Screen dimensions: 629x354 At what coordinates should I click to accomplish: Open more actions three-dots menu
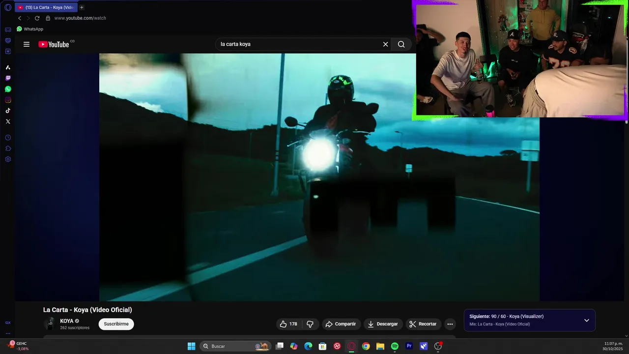450,324
